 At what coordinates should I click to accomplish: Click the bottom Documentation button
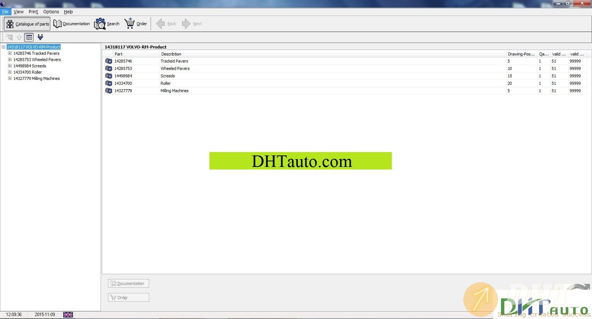pyautogui.click(x=128, y=283)
